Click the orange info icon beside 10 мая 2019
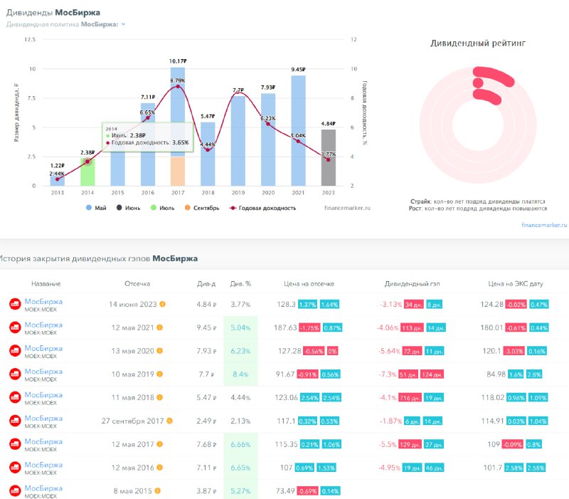The height and width of the screenshot is (499, 569). point(159,374)
